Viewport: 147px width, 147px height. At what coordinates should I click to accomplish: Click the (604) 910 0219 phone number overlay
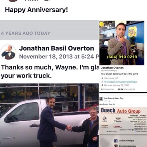point(122,57)
